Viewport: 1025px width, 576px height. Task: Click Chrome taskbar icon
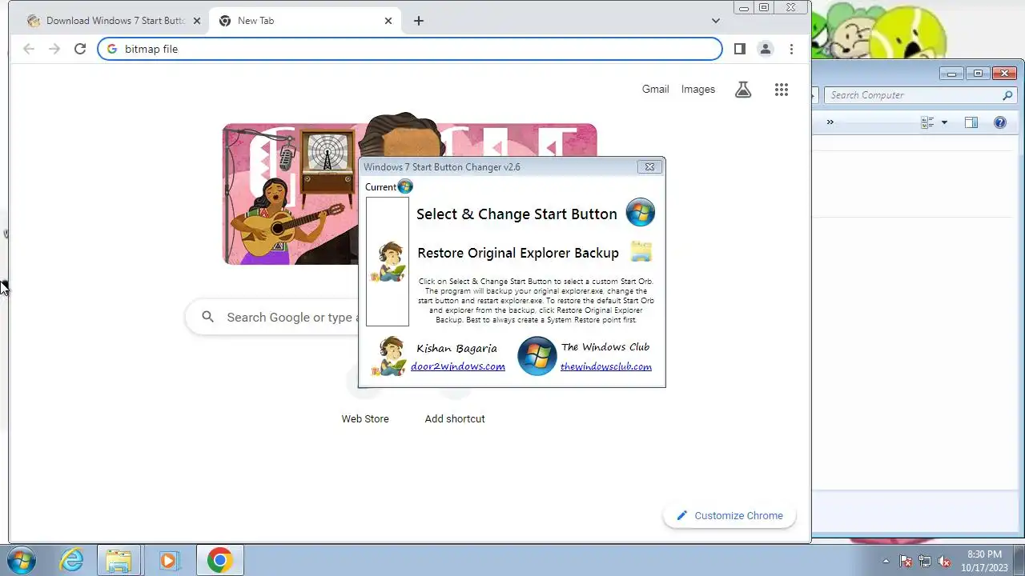(219, 560)
